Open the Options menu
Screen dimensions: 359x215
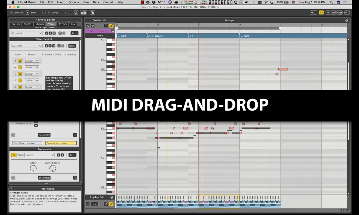click(74, 2)
